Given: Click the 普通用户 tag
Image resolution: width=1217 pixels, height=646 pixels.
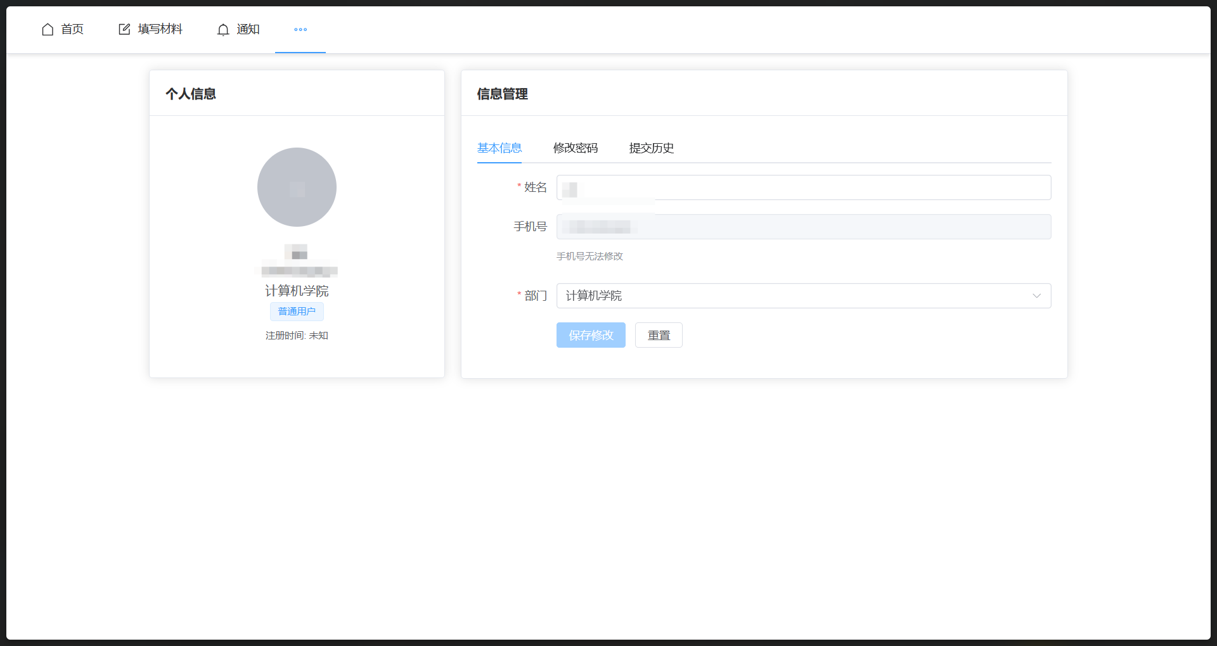Looking at the screenshot, I should coord(297,312).
